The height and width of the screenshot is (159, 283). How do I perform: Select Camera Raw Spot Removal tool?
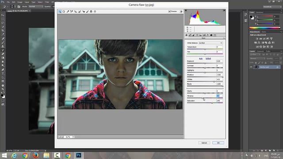pos(80,11)
